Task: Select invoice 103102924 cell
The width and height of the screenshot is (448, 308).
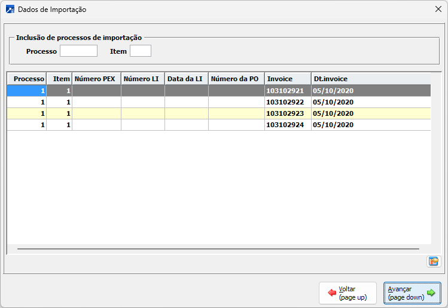Action: click(x=288, y=125)
